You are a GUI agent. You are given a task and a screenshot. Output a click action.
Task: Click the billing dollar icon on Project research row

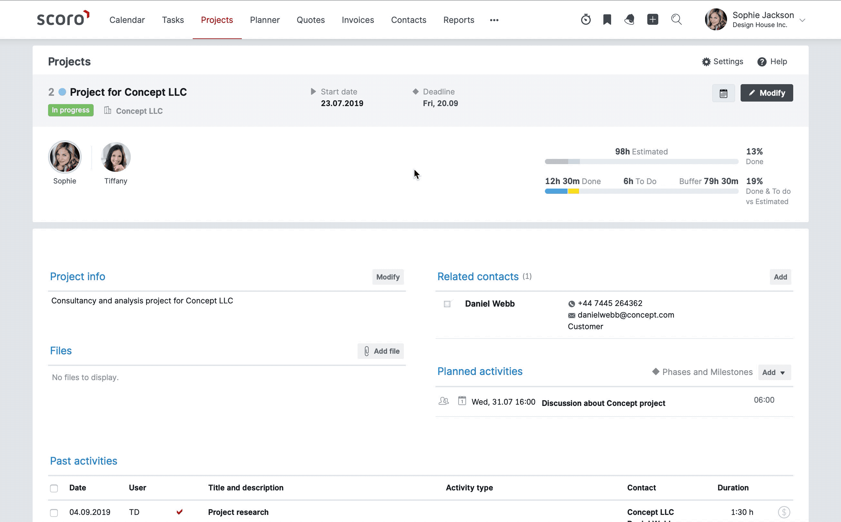[784, 512]
